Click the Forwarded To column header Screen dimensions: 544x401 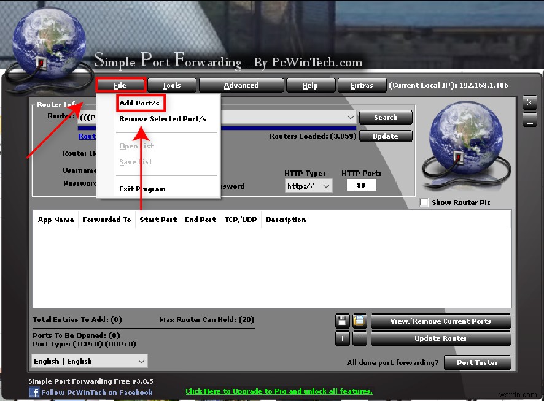(106, 220)
